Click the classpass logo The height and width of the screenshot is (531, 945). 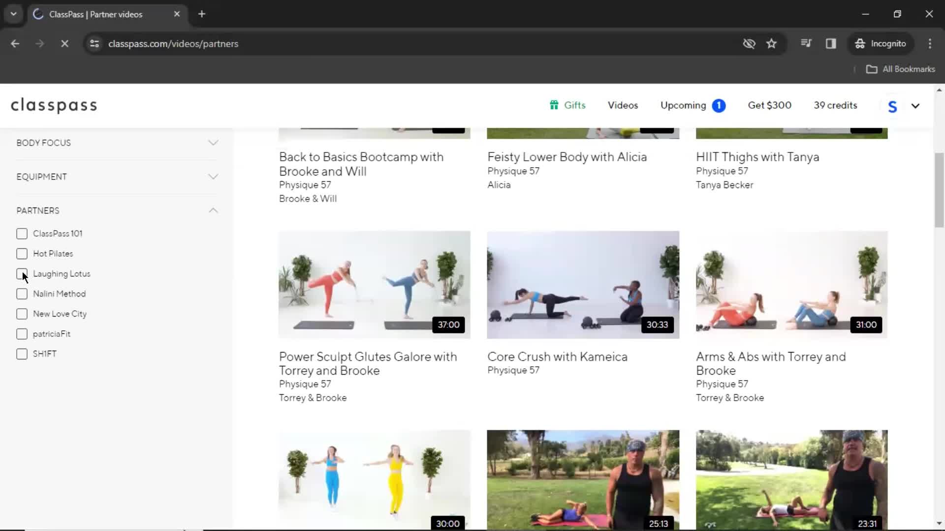(x=54, y=105)
